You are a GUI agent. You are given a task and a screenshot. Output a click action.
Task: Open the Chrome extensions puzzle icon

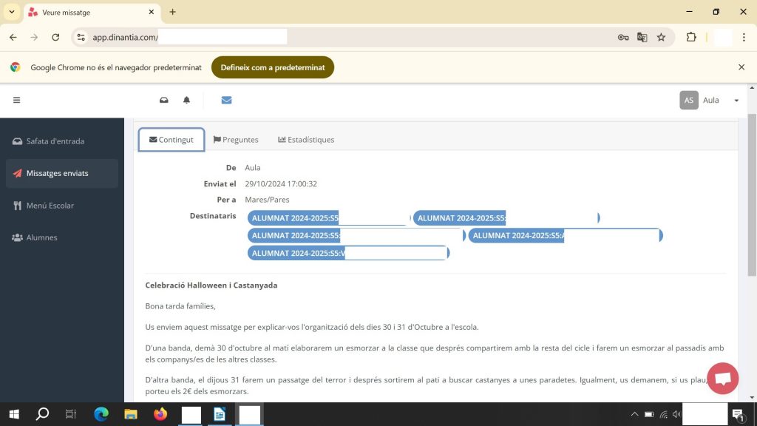691,37
